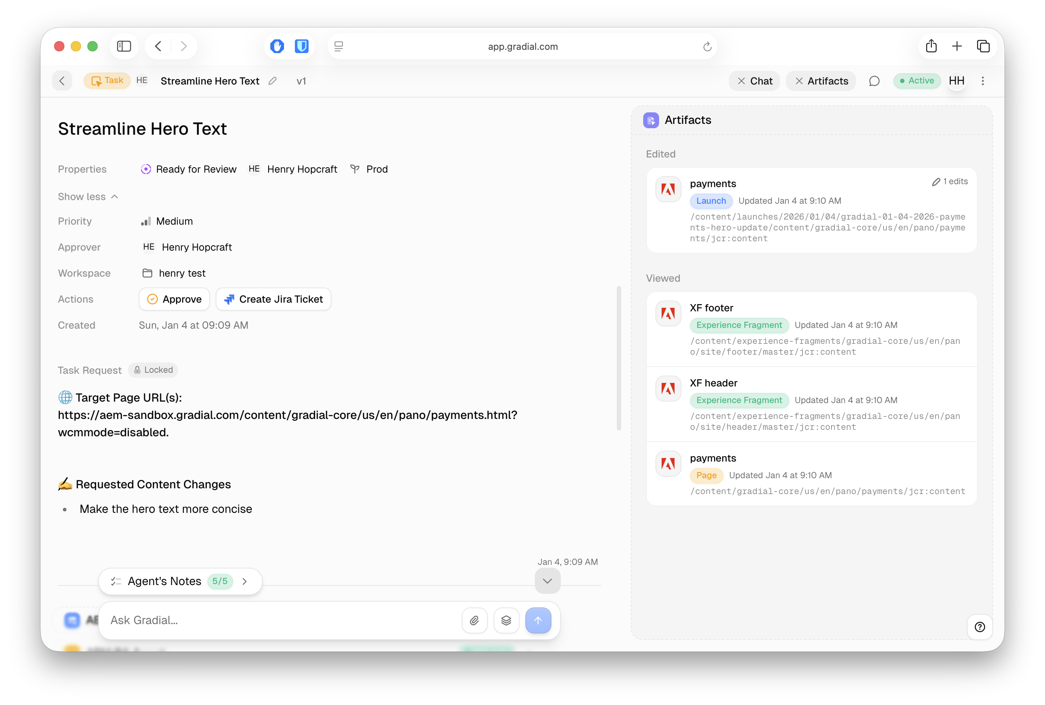Click the pencil icon to rename task
The height and width of the screenshot is (705, 1045).
(272, 81)
